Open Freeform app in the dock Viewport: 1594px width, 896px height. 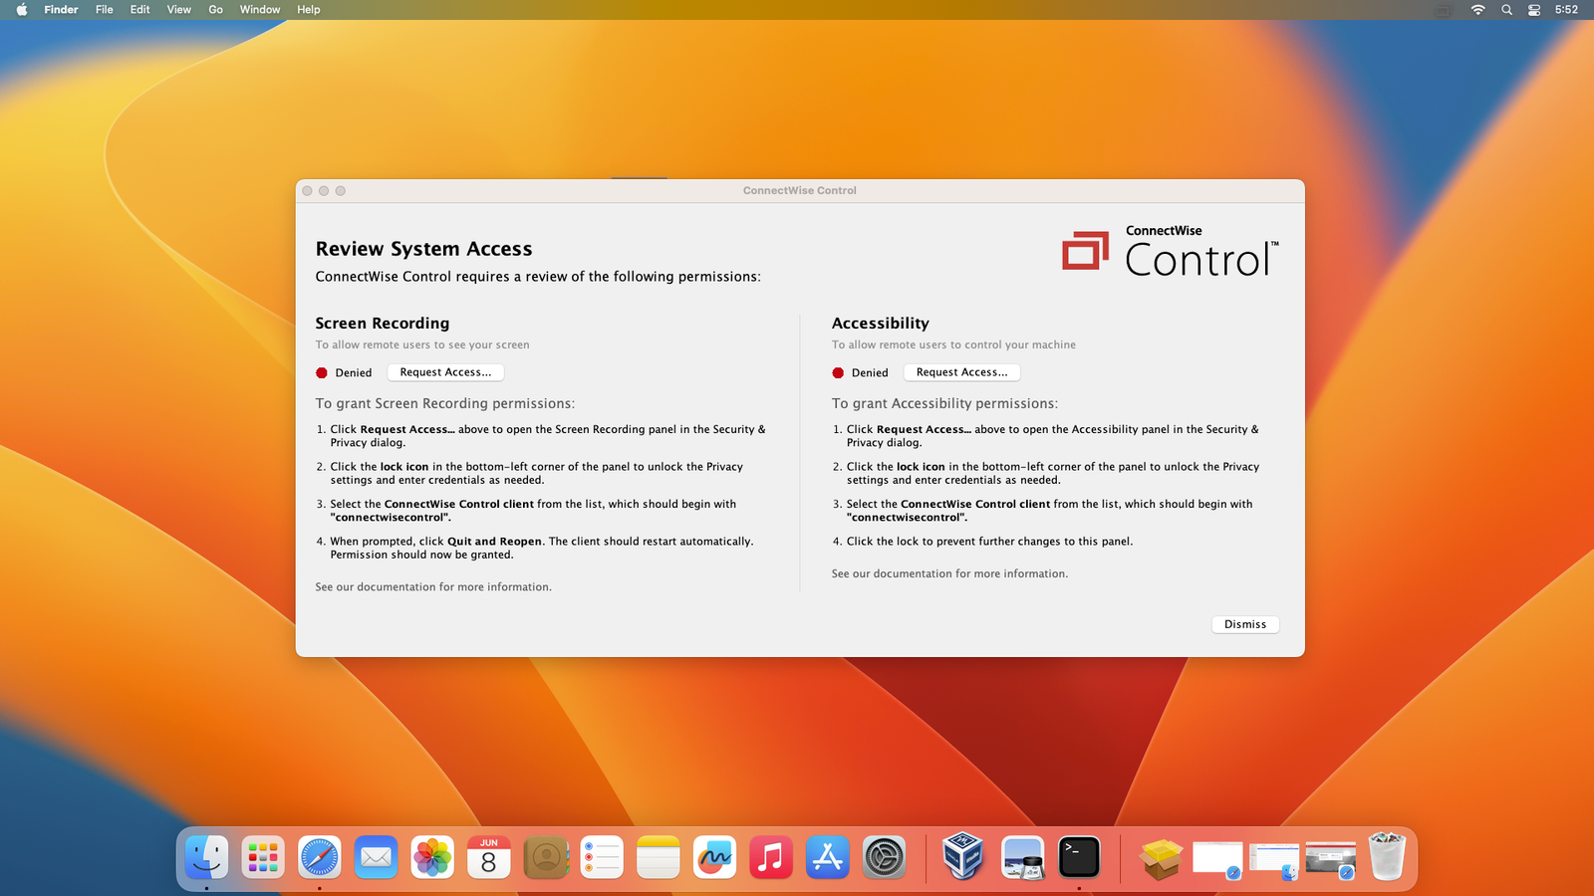pos(714,857)
